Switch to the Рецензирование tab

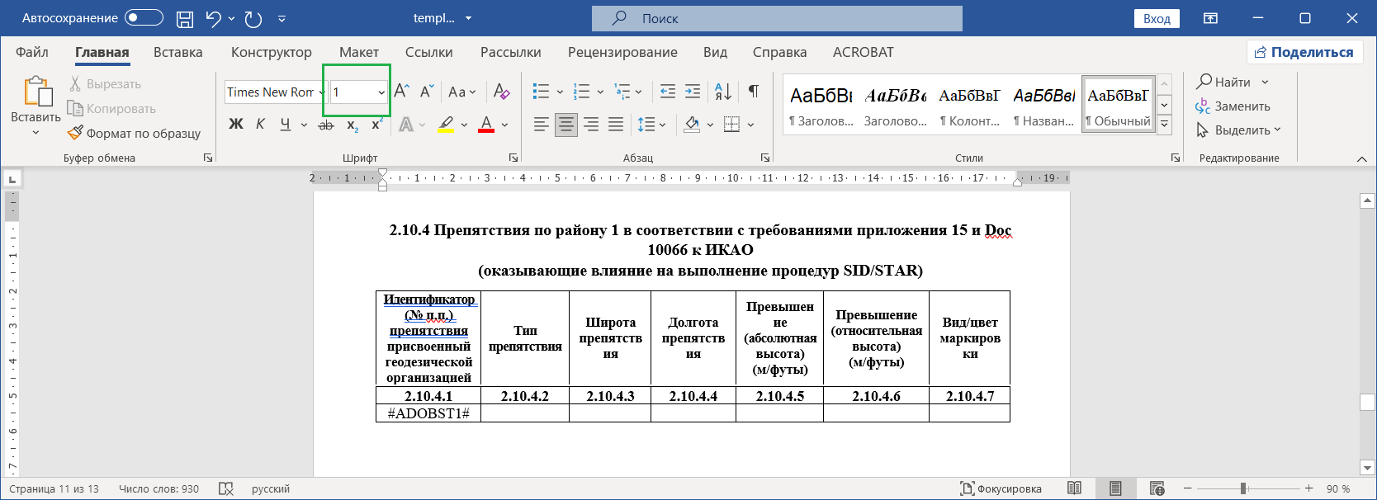click(x=622, y=52)
